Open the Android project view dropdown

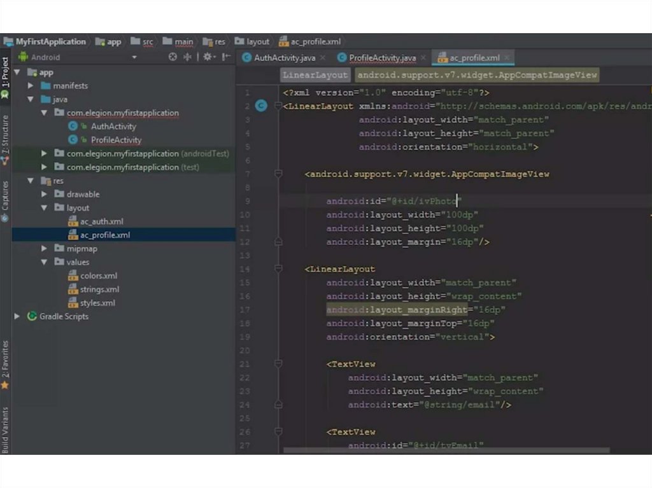[134, 57]
